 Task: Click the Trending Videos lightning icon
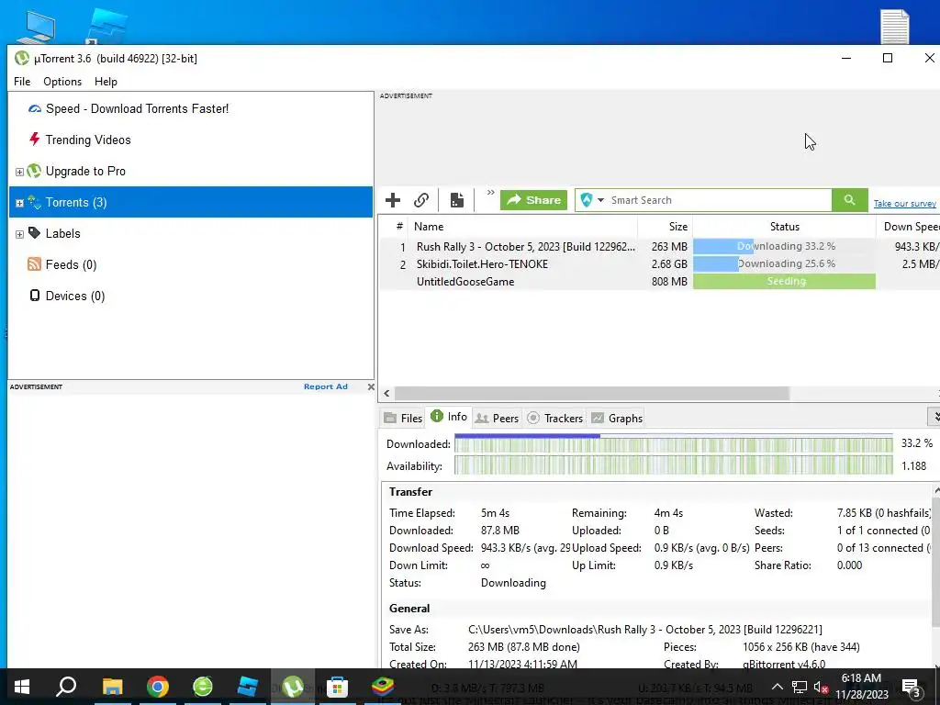point(35,140)
